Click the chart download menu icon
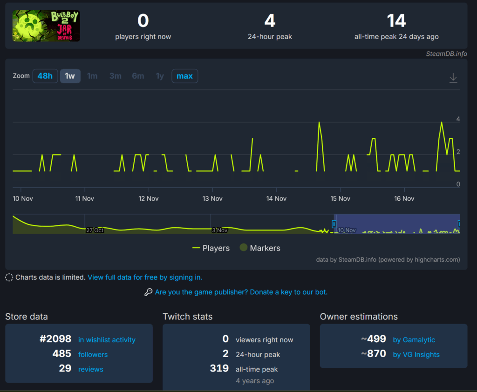477x392 pixels. click(453, 78)
